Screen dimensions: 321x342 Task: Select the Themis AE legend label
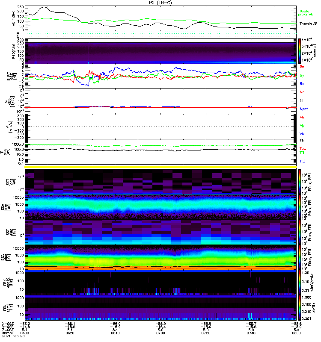(x=308, y=24)
